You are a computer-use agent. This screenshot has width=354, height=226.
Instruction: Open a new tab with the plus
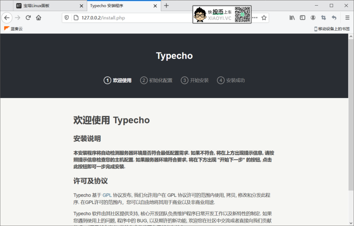point(167,6)
